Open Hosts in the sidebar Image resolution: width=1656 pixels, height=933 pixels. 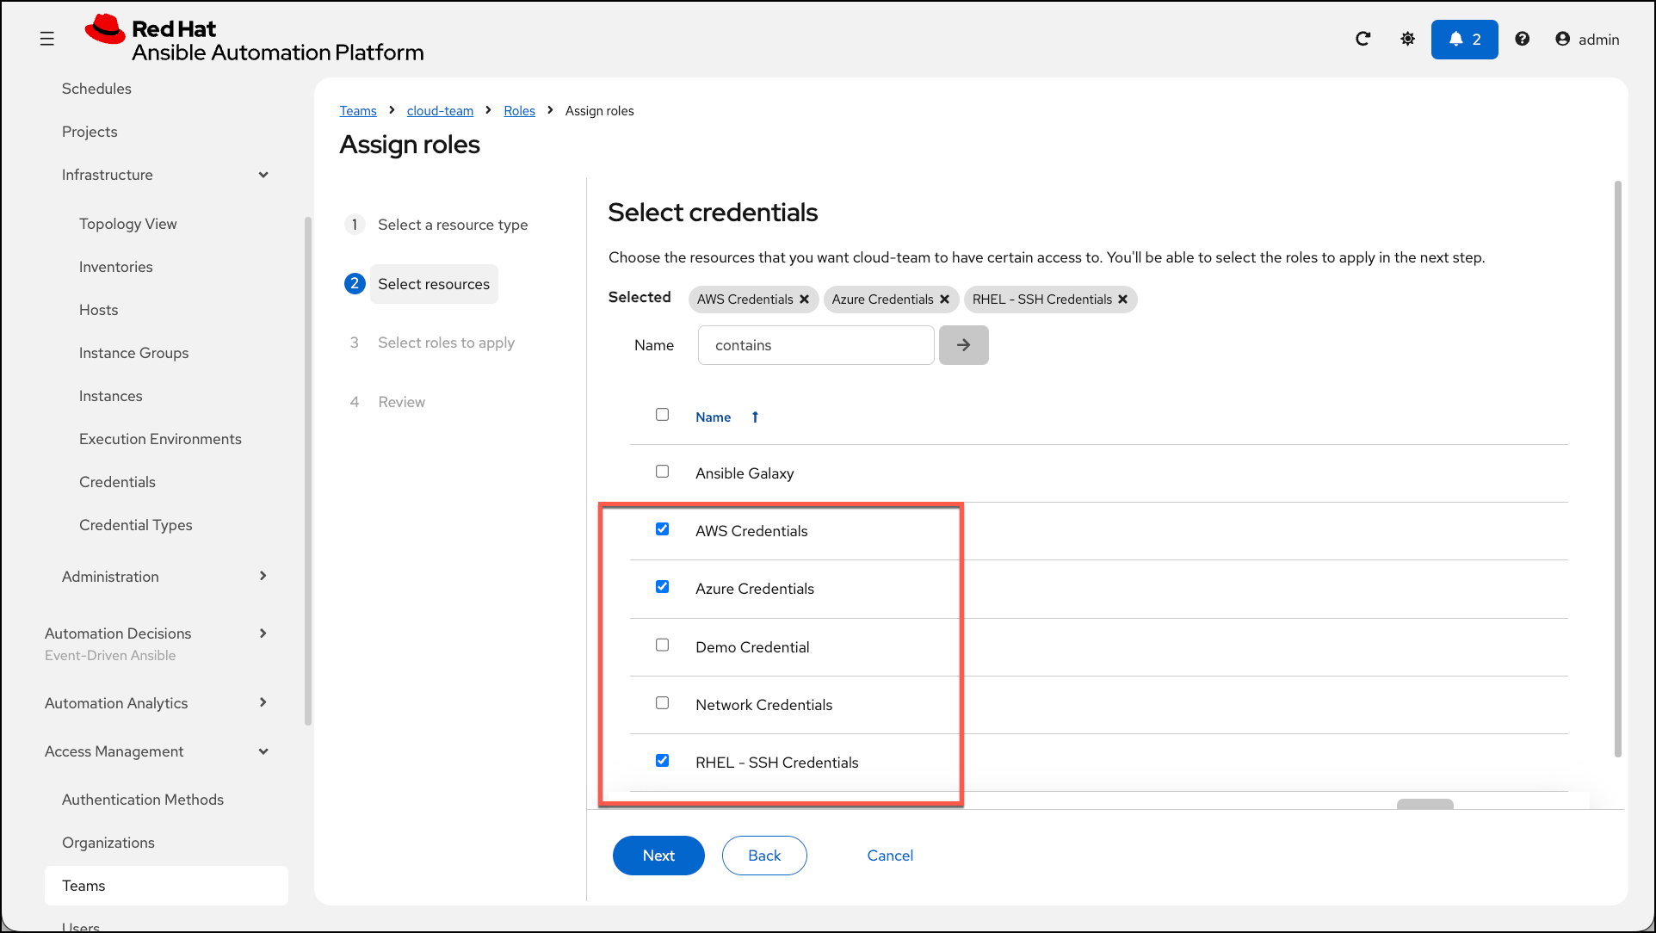[99, 310]
